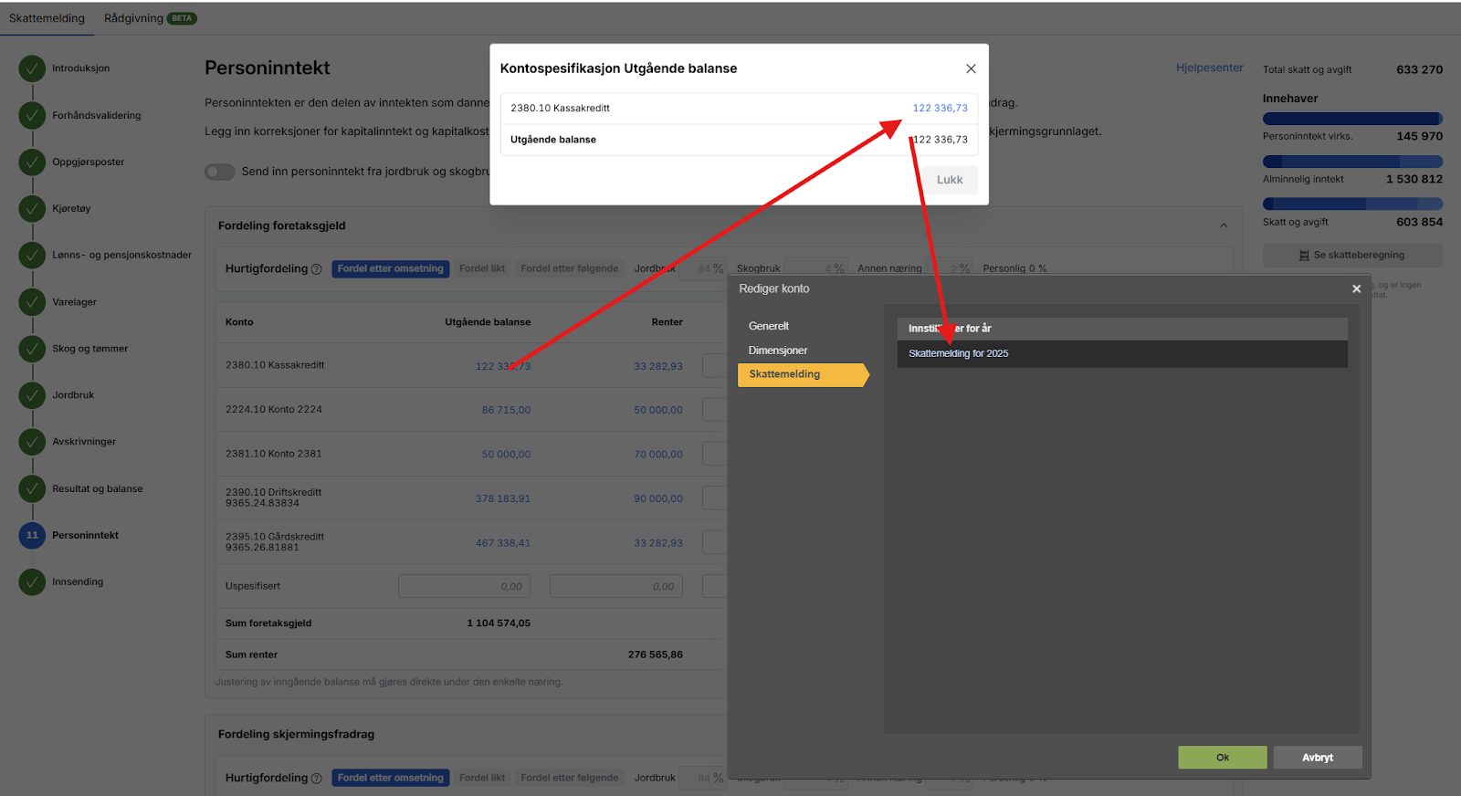Click the calculator icon on Se skatteberegning
Viewport: 1461px width, 796px height.
click(x=1304, y=256)
